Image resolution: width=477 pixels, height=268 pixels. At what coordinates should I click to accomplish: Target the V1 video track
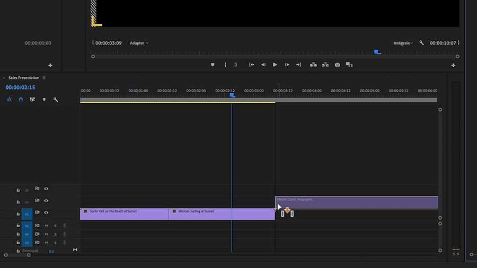coord(27,214)
